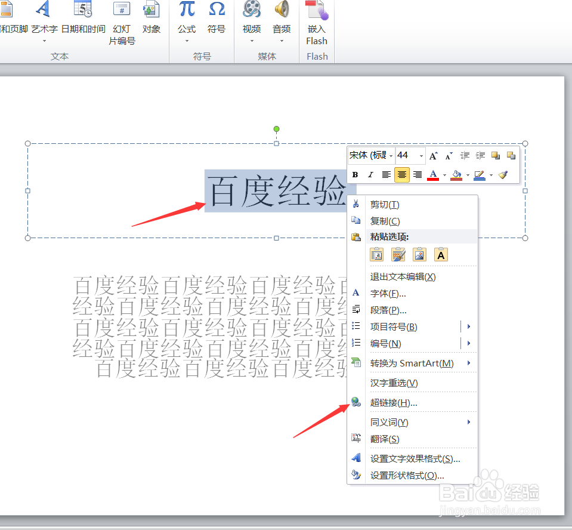Click decrease indent level in mini toolbar

tap(465, 156)
